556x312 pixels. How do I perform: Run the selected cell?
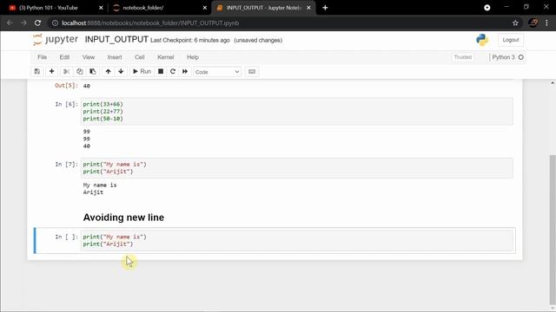point(142,71)
